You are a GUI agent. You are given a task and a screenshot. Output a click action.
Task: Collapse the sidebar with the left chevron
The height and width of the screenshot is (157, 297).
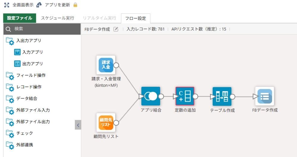click(x=78, y=125)
